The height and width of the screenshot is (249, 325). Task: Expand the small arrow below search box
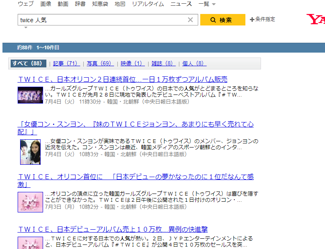coord(26,28)
